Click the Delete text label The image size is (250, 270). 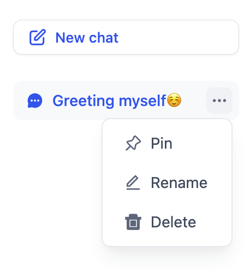174,222
